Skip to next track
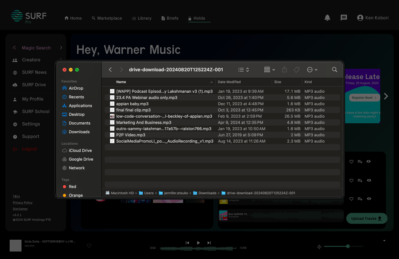399x259 pixels. tap(209, 243)
